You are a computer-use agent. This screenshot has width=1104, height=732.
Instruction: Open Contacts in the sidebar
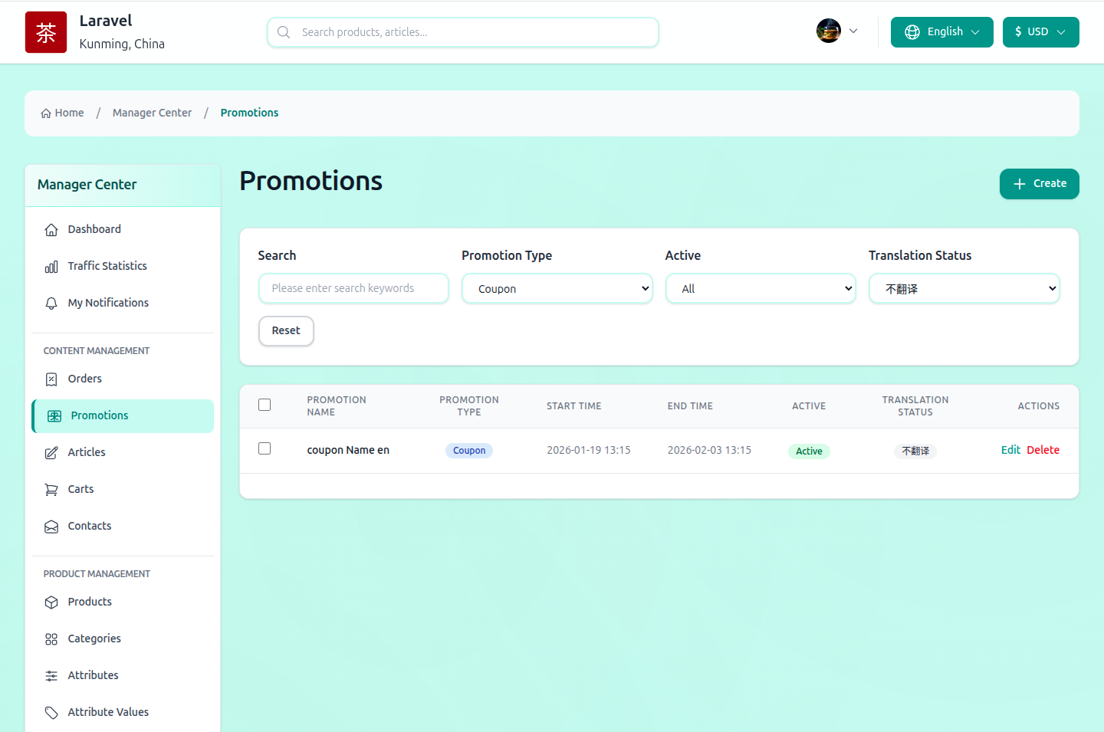(x=123, y=526)
